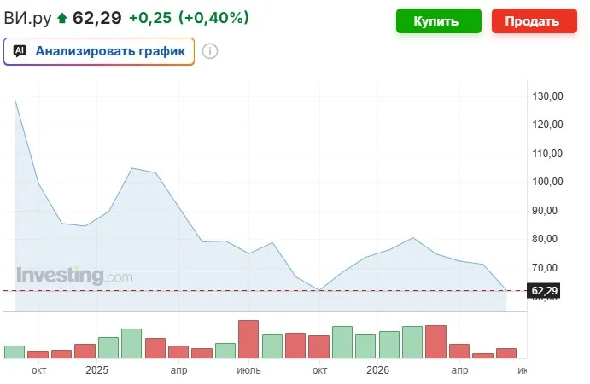Open the info circle icon
The image size is (590, 384).
click(x=210, y=51)
